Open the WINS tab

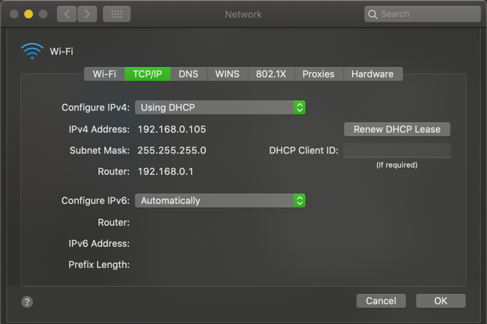pyautogui.click(x=227, y=74)
